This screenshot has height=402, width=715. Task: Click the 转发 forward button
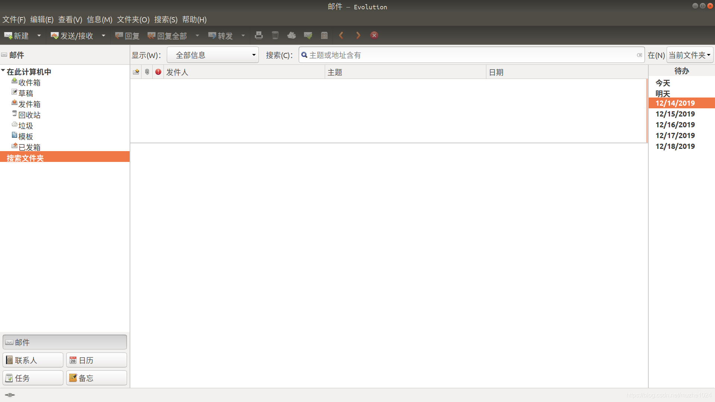click(x=220, y=36)
